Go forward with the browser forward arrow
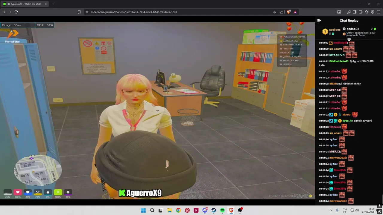This screenshot has height=215, width=383. (x=10, y=12)
